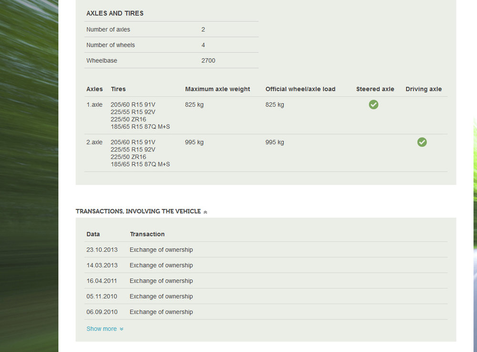This screenshot has height=352, width=477.
Task: Click the steered axle checkmark for 1.axle
Action: (x=373, y=104)
